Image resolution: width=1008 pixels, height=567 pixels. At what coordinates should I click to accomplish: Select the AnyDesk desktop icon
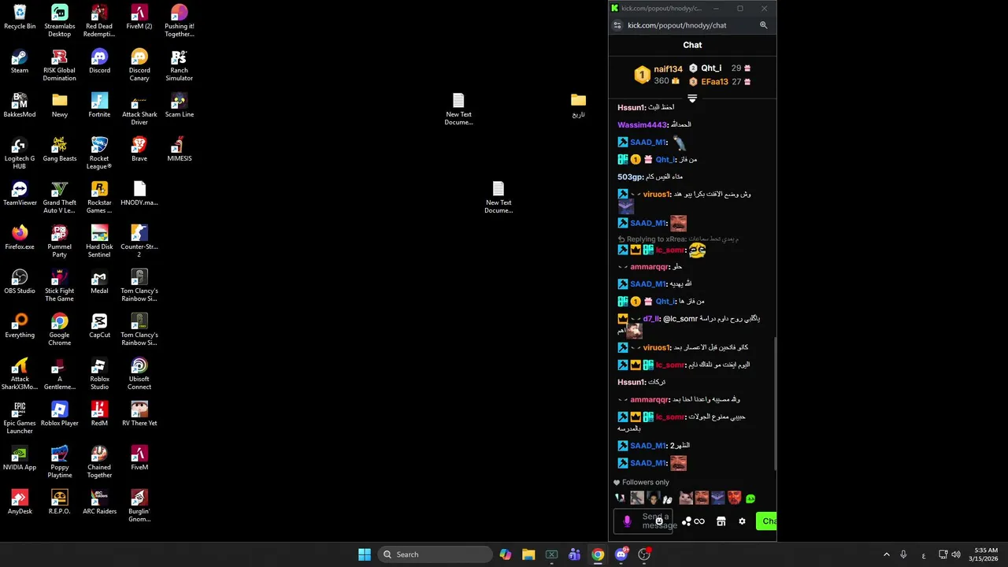coord(20,502)
